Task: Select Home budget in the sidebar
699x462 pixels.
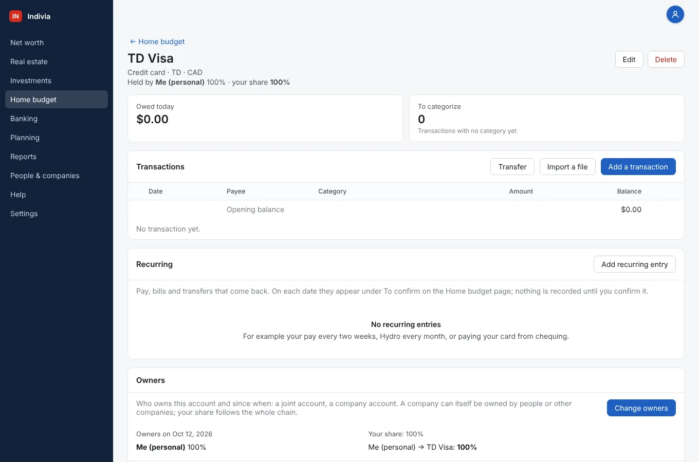Action: click(x=57, y=100)
